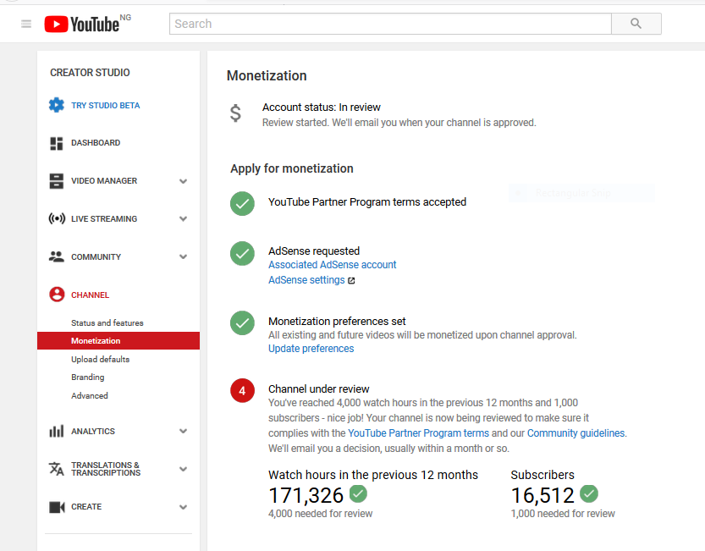Click the Community people icon
The width and height of the screenshot is (705, 551).
[x=57, y=256]
